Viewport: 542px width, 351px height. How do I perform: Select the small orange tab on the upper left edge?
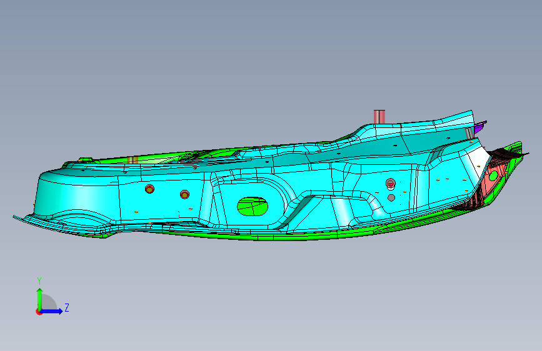click(x=133, y=160)
